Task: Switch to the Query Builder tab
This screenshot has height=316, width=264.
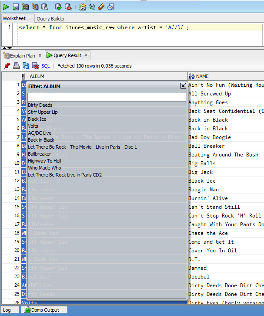Action: [50, 19]
